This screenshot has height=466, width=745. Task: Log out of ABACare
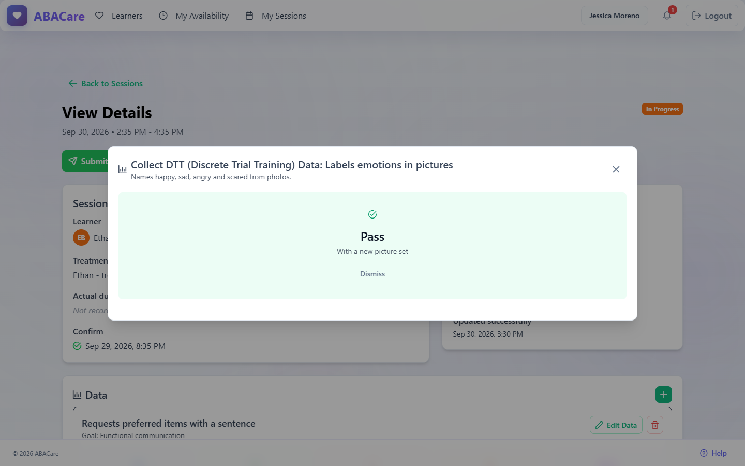[x=712, y=16]
